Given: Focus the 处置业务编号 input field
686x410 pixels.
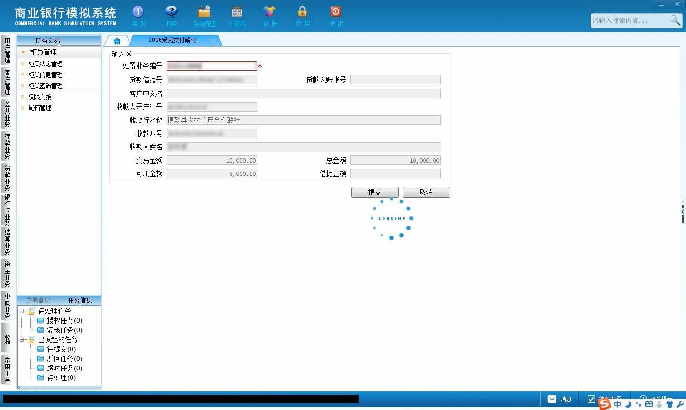Looking at the screenshot, I should pos(212,66).
